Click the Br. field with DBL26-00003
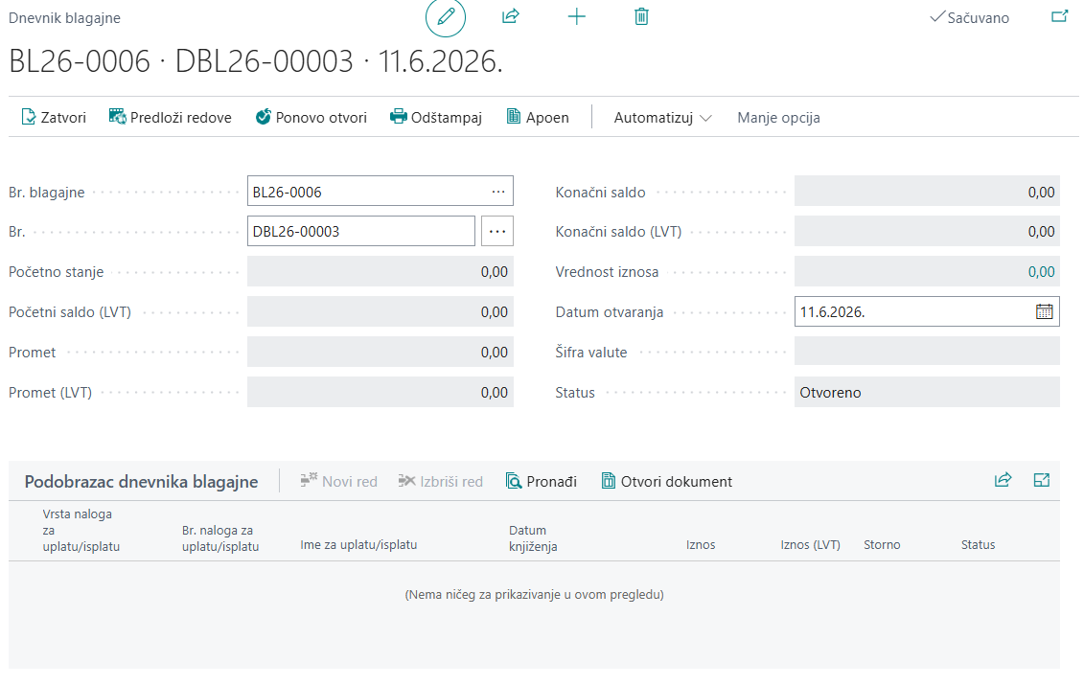 click(361, 232)
